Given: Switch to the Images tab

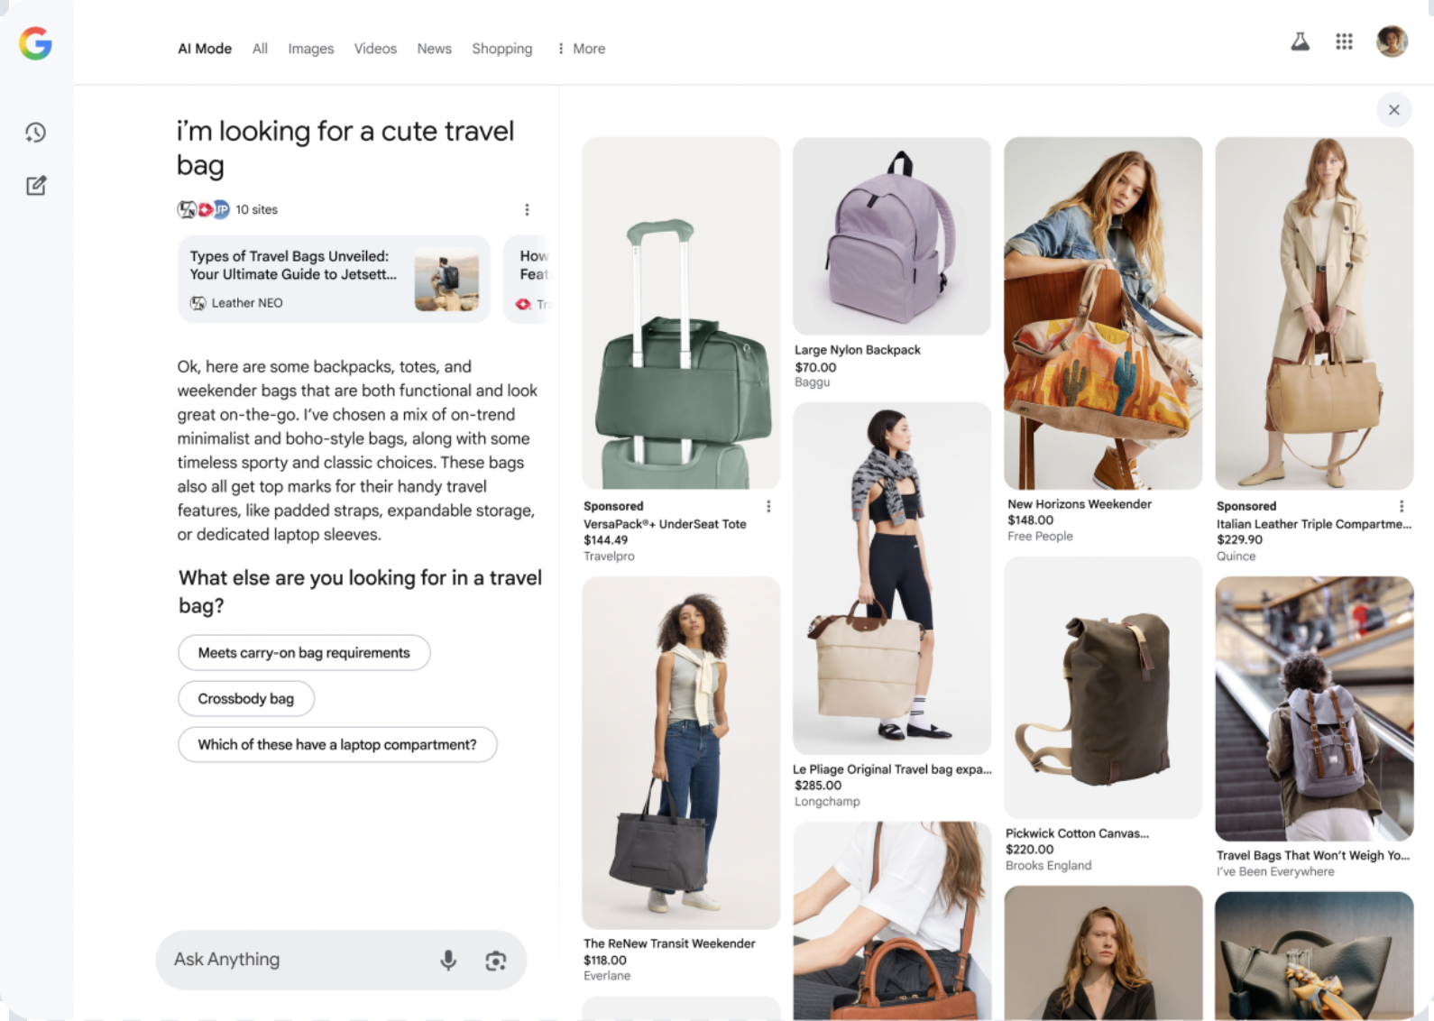Looking at the screenshot, I should (310, 49).
